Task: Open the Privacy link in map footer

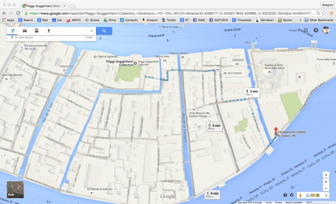Action: (x=278, y=202)
